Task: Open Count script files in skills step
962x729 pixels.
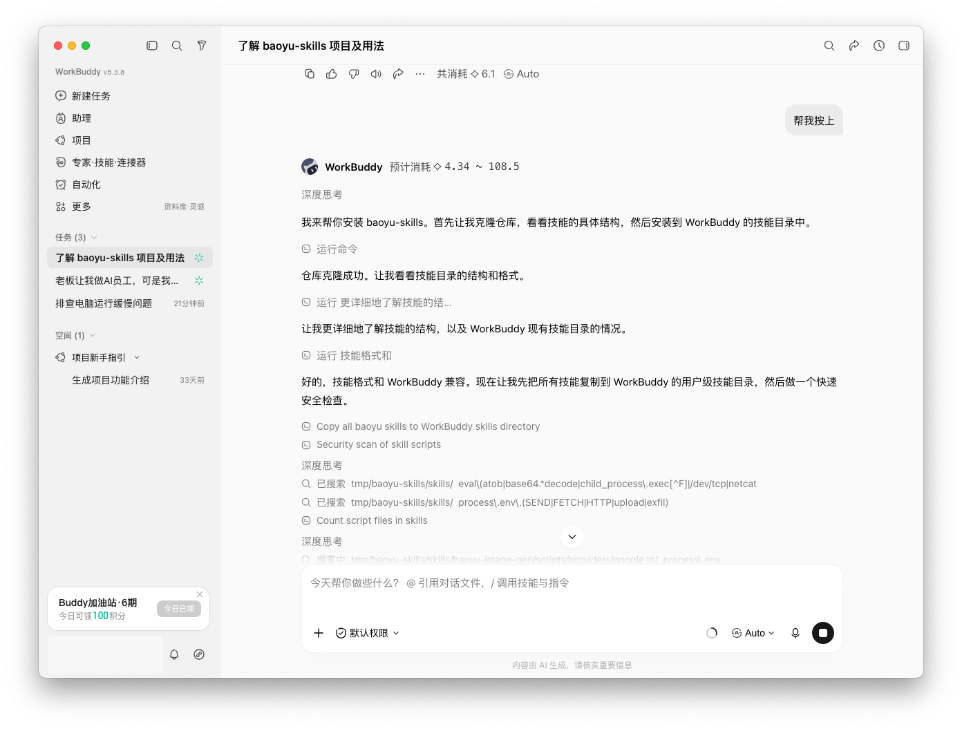Action: (364, 520)
